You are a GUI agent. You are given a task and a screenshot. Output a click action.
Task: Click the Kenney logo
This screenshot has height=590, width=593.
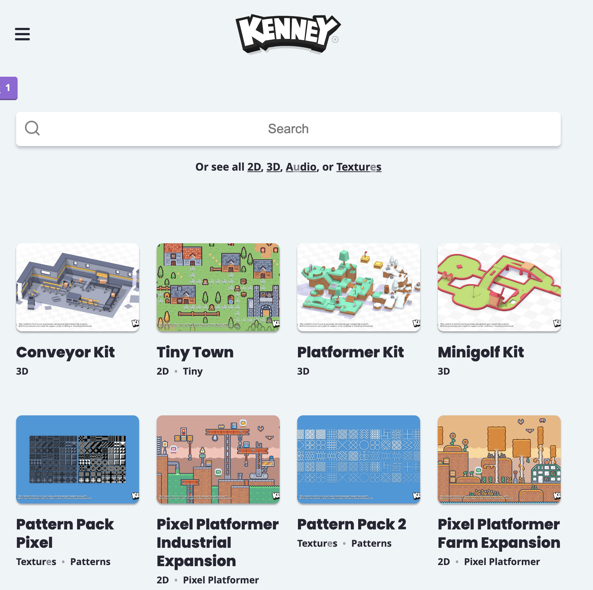point(288,34)
